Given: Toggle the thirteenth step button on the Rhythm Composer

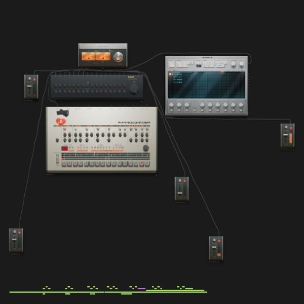Looking at the screenshot, I should [131, 164].
